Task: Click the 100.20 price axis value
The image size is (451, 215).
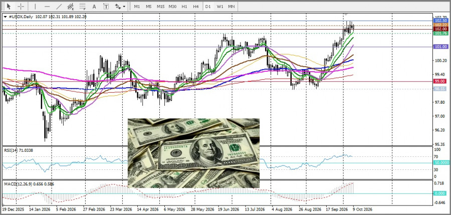Action: coord(440,61)
